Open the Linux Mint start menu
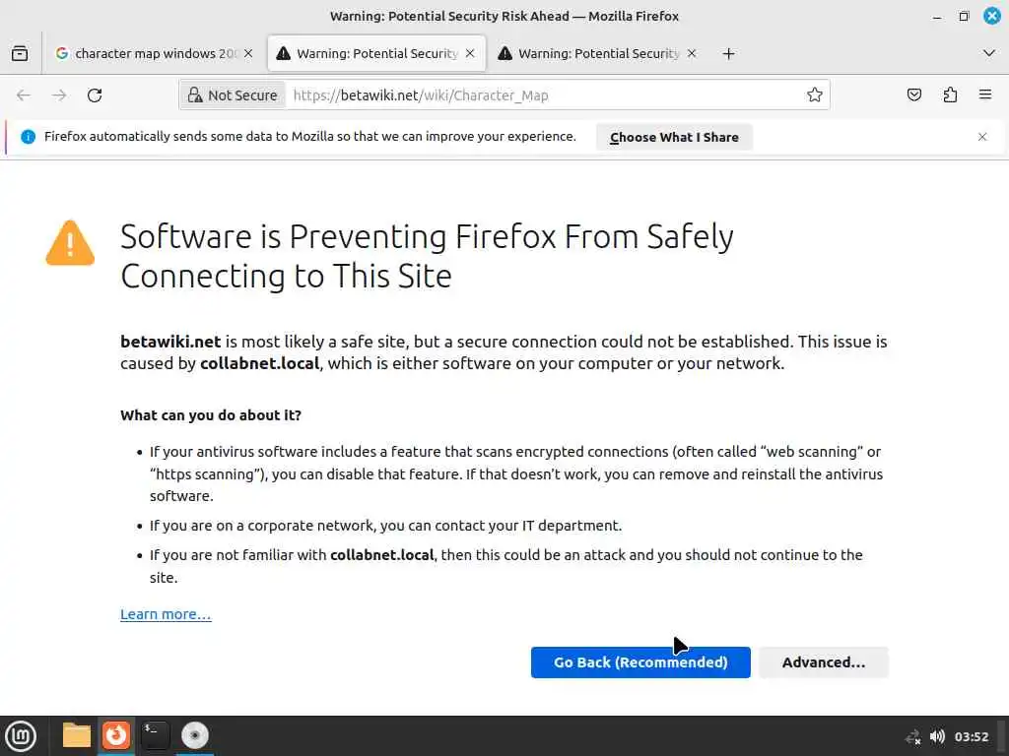Screen dimensions: 1009x756 point(21,735)
